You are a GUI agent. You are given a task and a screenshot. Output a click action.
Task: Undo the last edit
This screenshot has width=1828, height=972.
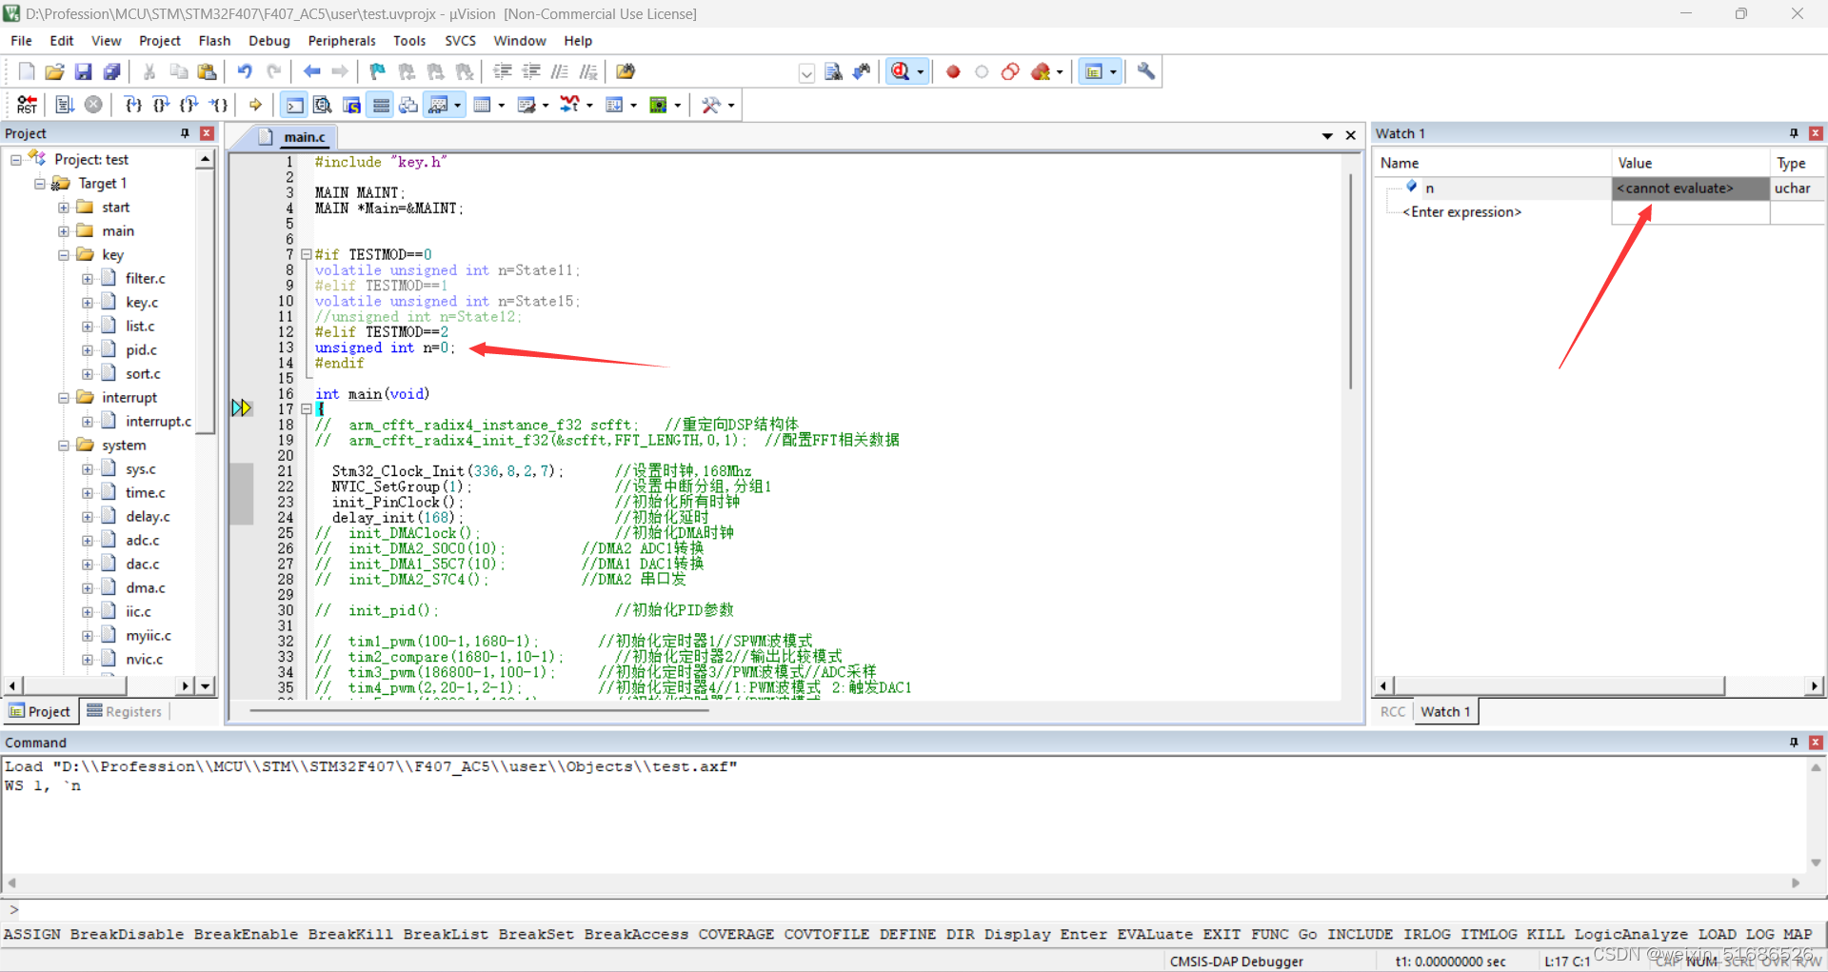pyautogui.click(x=245, y=71)
